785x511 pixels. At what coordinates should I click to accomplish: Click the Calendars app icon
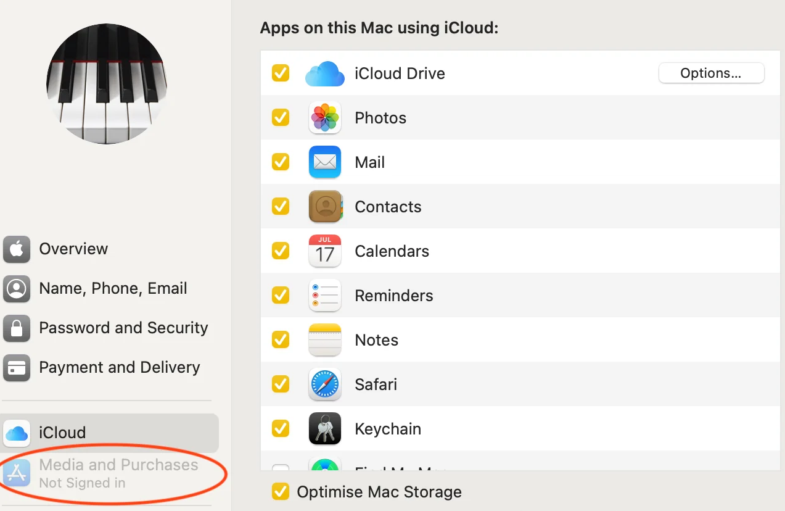pyautogui.click(x=324, y=251)
